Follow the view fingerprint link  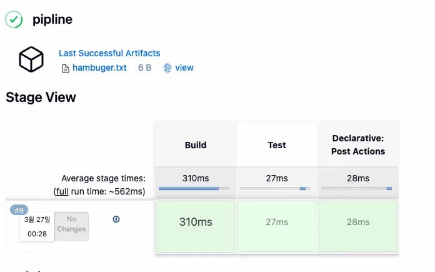[x=184, y=68]
